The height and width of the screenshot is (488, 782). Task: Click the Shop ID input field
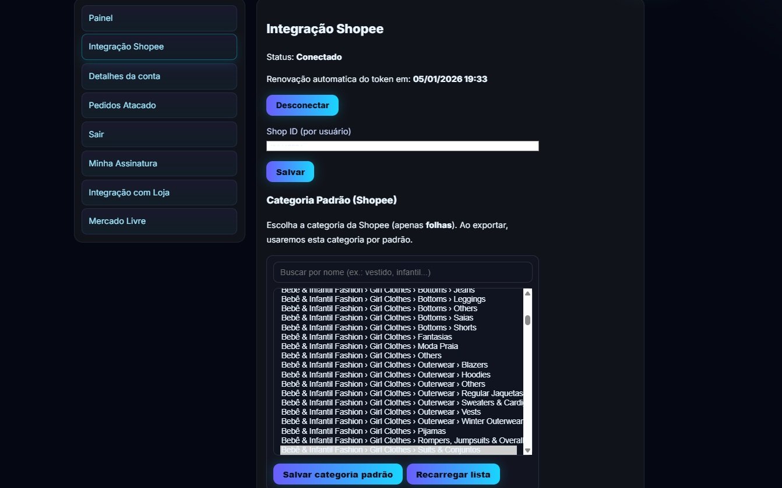click(402, 146)
